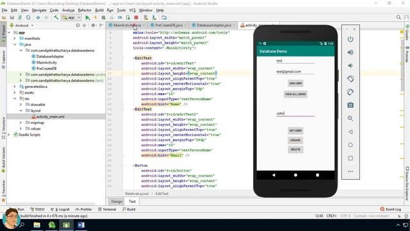Click the navigate Forward arrow in toolbar
The height and width of the screenshot is (231, 410).
(x=46, y=17)
